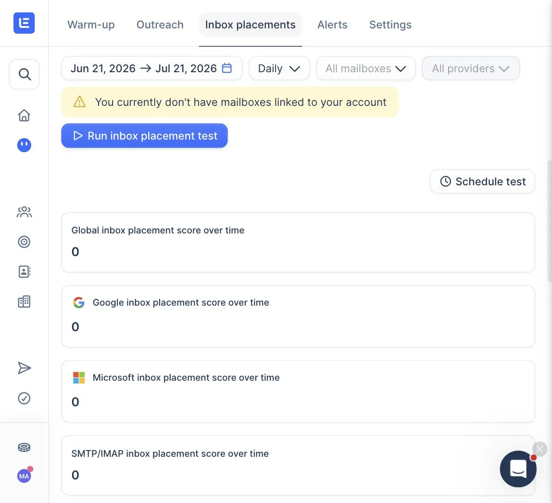Click the Global inbox placement score card
Viewport: 552px width, 503px height.
(x=298, y=242)
